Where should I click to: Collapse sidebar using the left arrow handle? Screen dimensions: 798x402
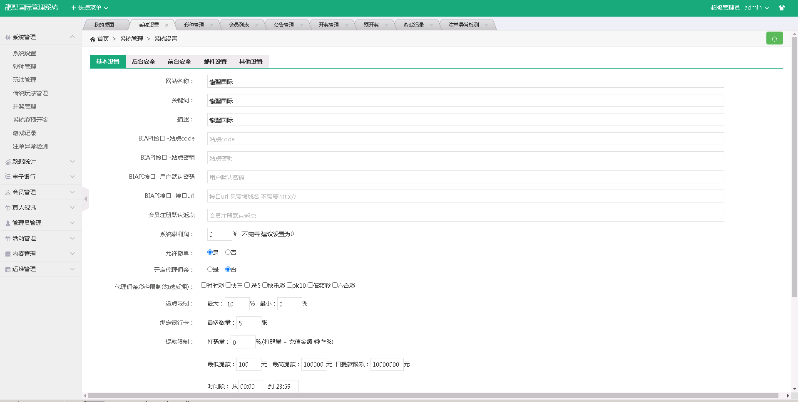(x=86, y=199)
